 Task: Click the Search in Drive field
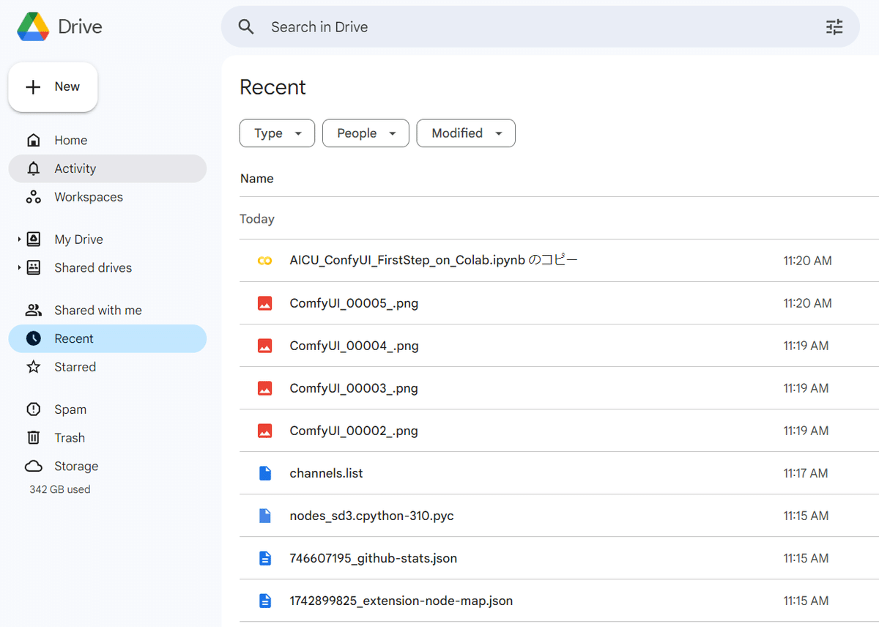click(541, 27)
